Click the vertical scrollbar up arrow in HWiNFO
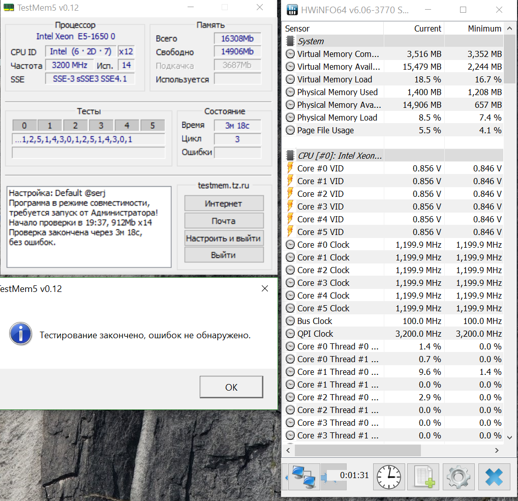The height and width of the screenshot is (501, 518). (x=509, y=28)
